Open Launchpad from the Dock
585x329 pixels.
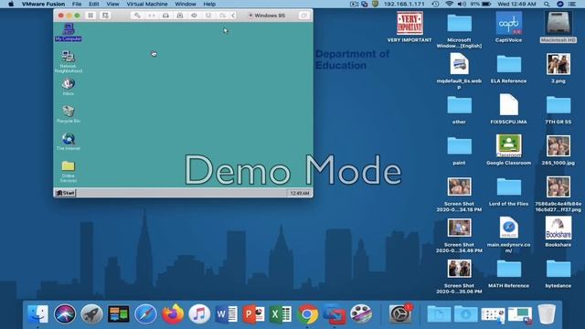(x=91, y=314)
